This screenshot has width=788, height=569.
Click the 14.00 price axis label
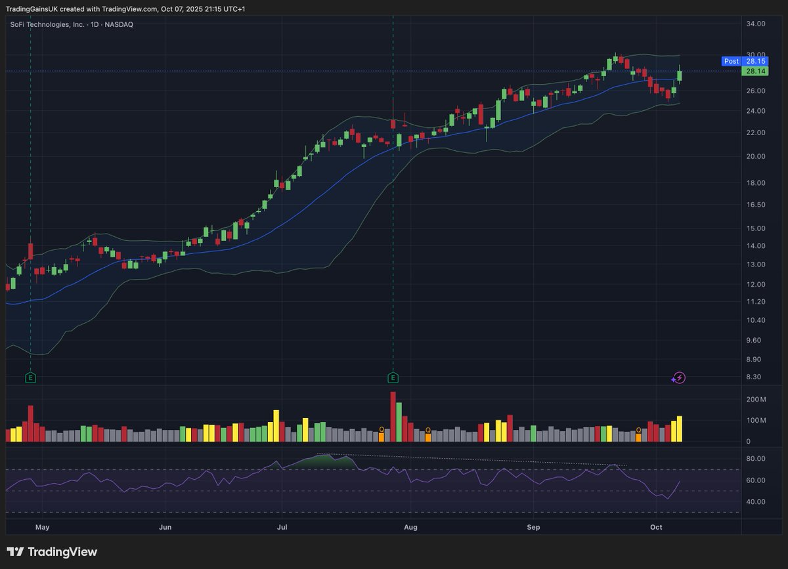pyautogui.click(x=756, y=246)
